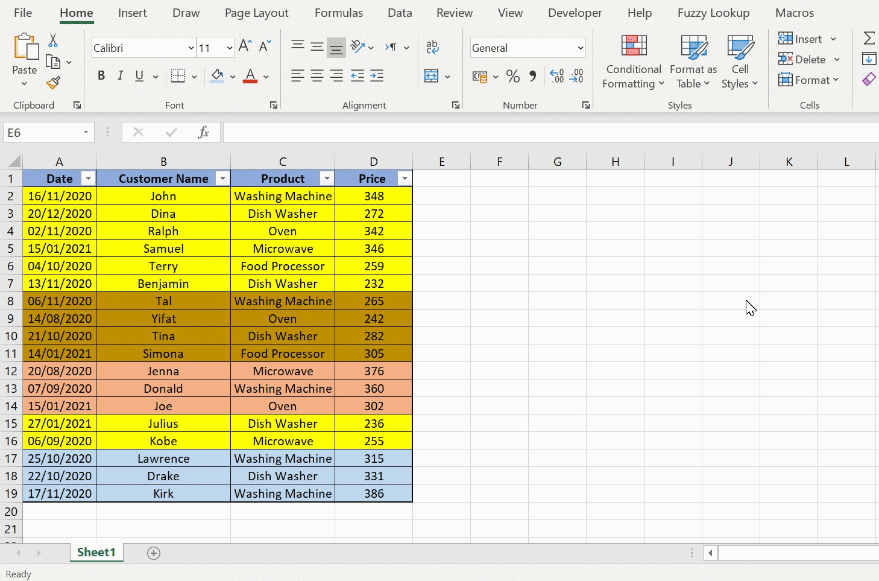Click the Name Box showing E6
This screenshot has width=879, height=581.
coord(42,133)
